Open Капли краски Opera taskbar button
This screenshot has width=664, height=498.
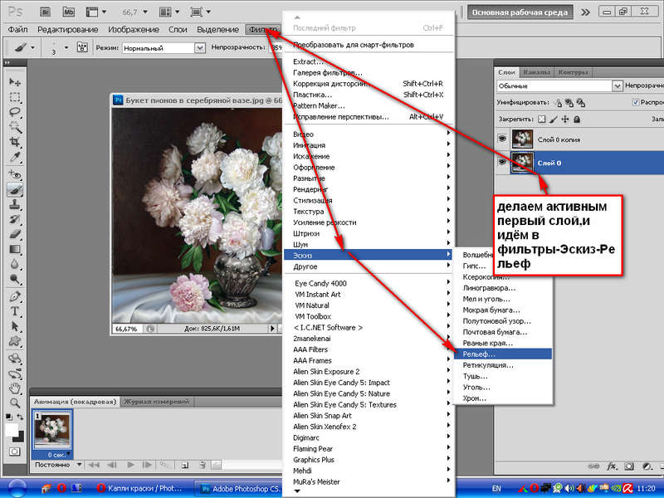[139, 489]
